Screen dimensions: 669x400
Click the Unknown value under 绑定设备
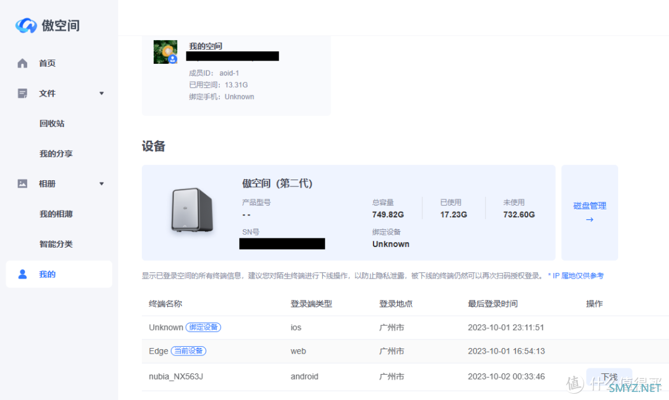391,244
